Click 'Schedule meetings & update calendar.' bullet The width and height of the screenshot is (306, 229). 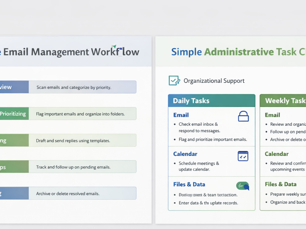(x=199, y=166)
